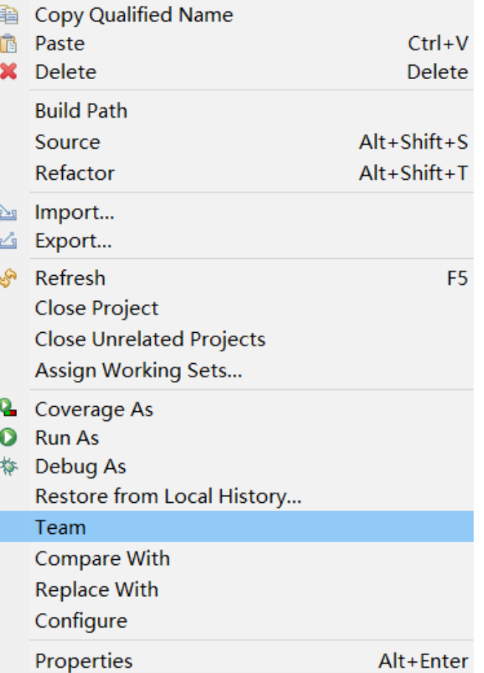Image resolution: width=484 pixels, height=673 pixels.
Task: Click the Import icon
Action: pos(8,213)
